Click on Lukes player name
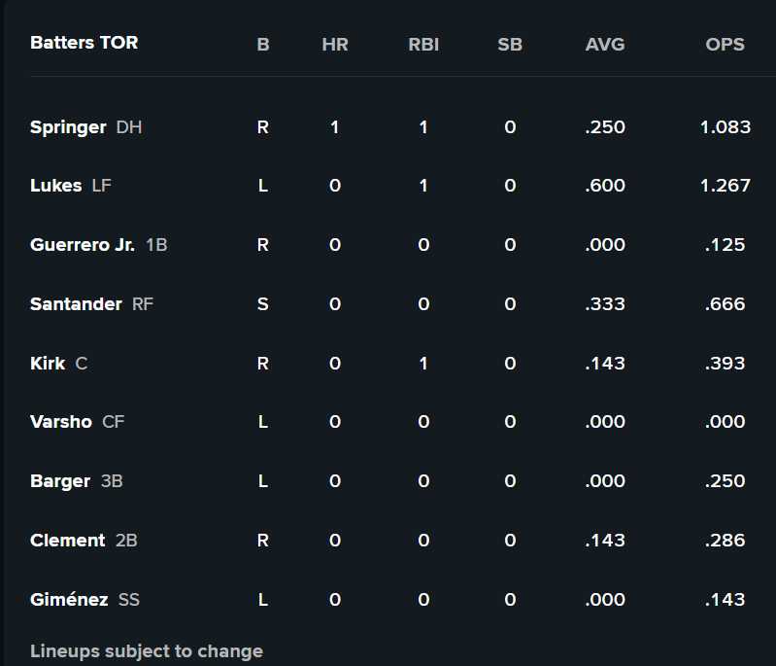 click(x=56, y=186)
